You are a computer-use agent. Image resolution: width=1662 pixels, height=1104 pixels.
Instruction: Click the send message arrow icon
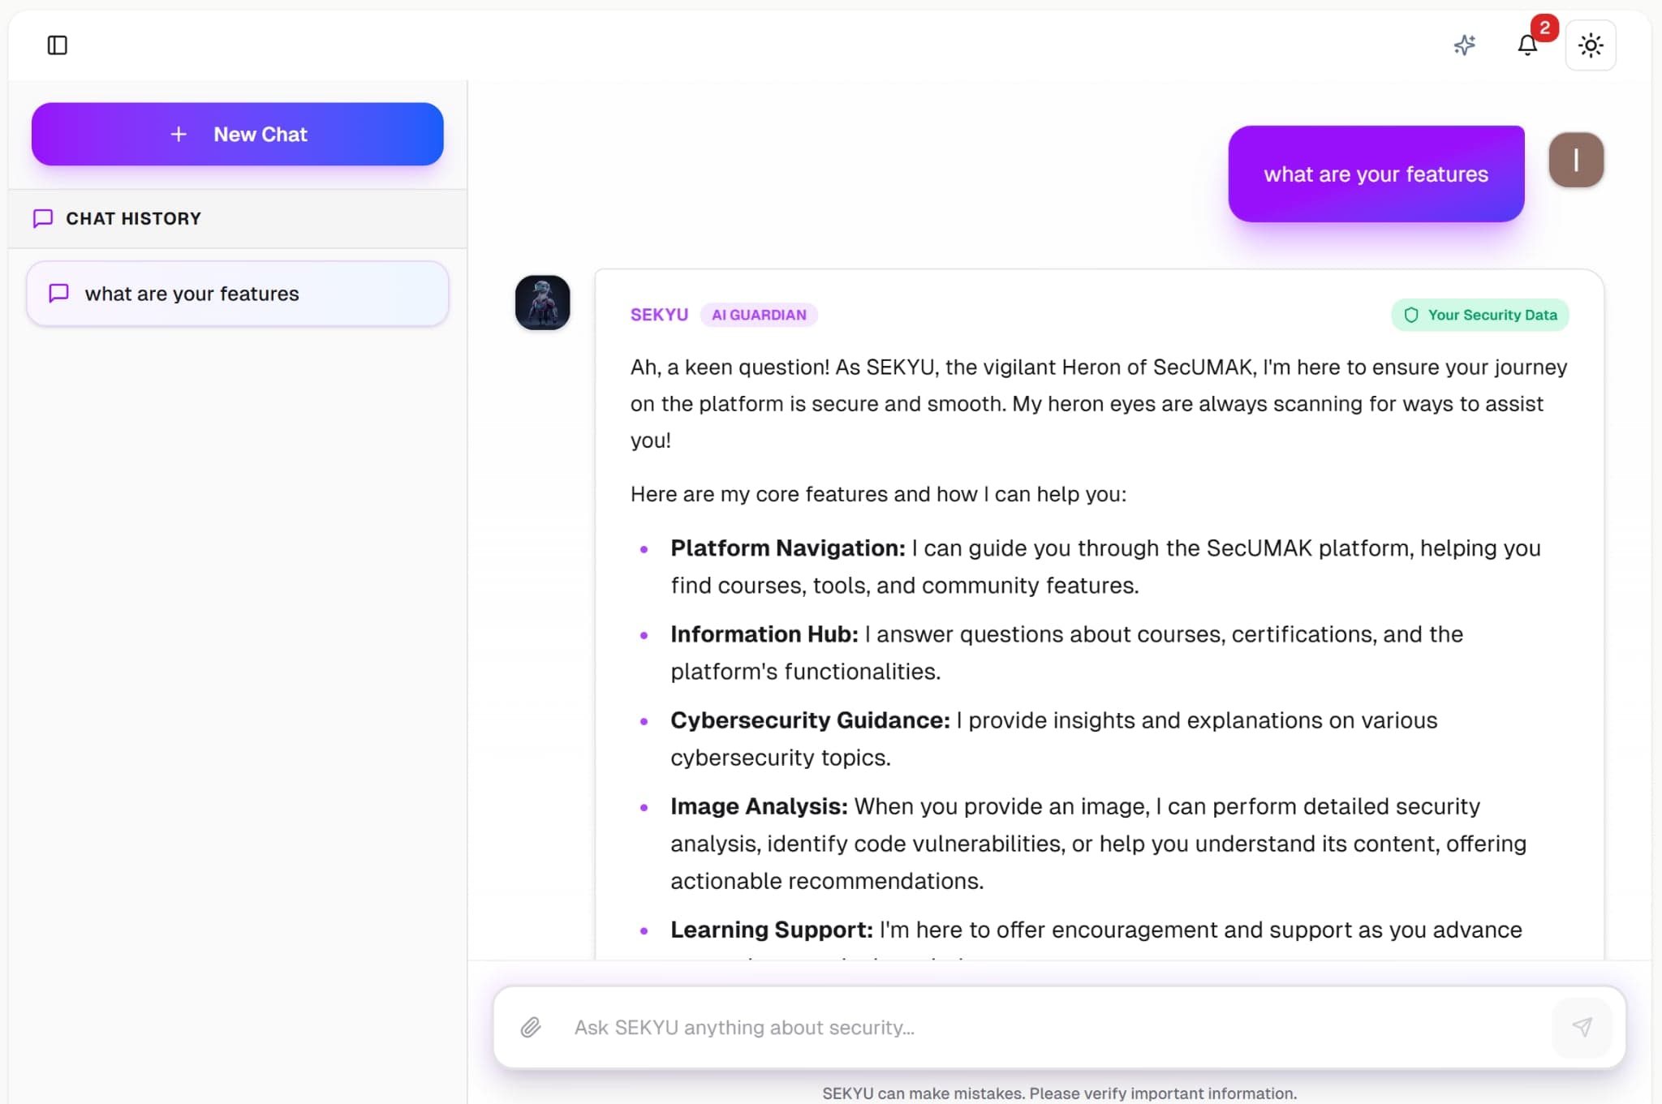click(x=1582, y=1027)
